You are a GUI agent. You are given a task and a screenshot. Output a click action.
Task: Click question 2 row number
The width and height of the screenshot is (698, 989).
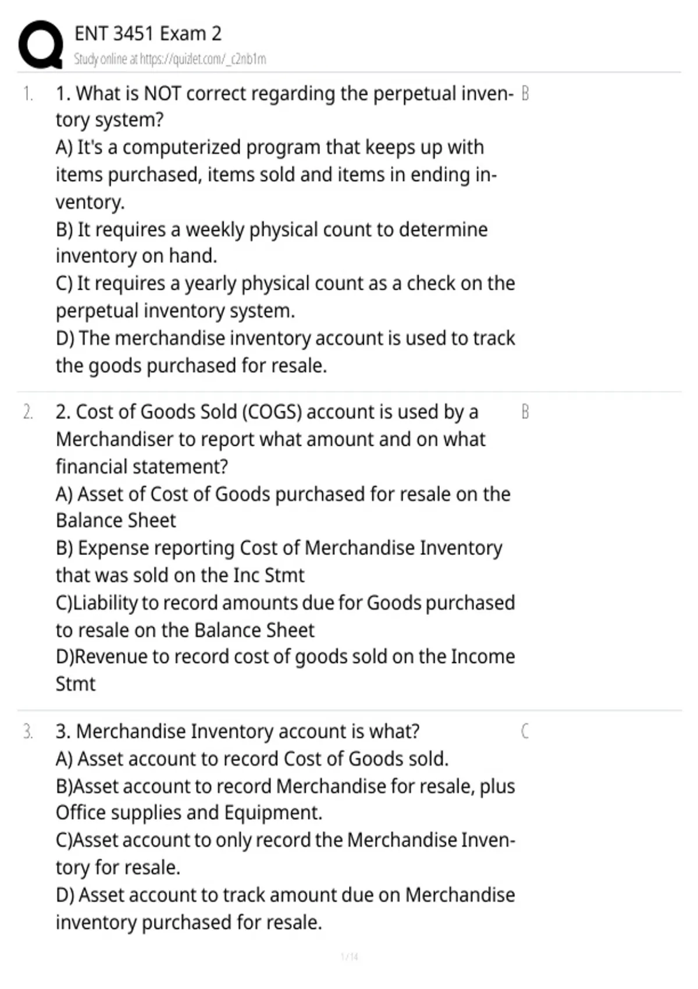click(x=27, y=412)
